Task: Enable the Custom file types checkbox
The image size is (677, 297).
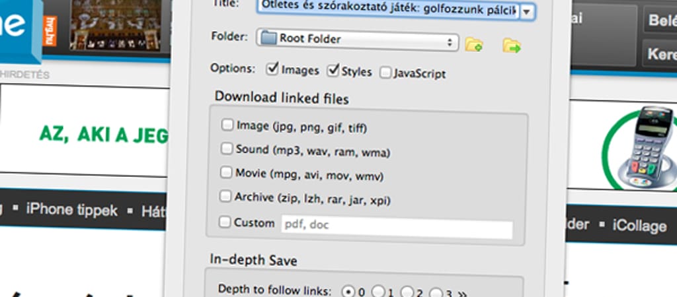Action: pos(225,223)
